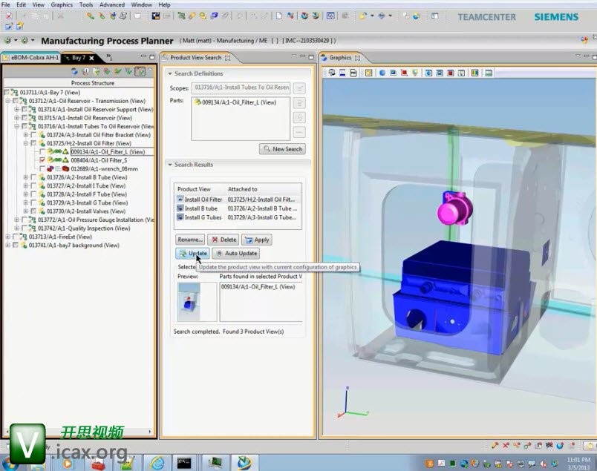Open the Advanced menu
Image resolution: width=597 pixels, height=471 pixels.
point(112,4)
